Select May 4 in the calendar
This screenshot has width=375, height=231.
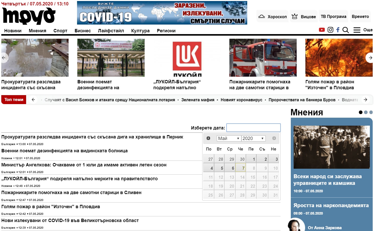click(209, 168)
